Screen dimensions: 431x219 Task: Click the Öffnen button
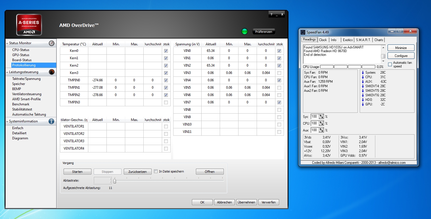click(x=210, y=172)
